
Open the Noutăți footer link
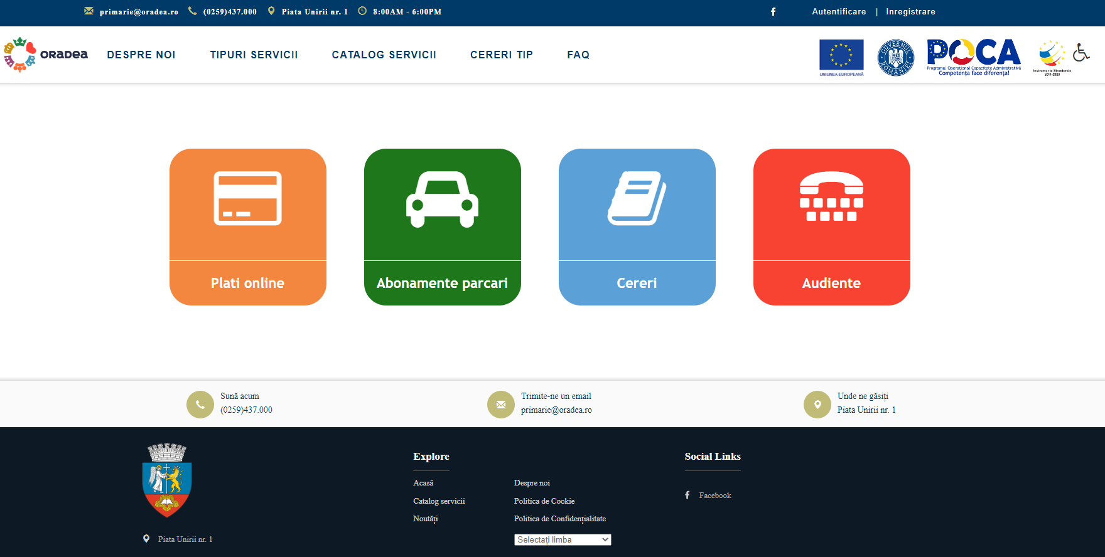coord(426,519)
